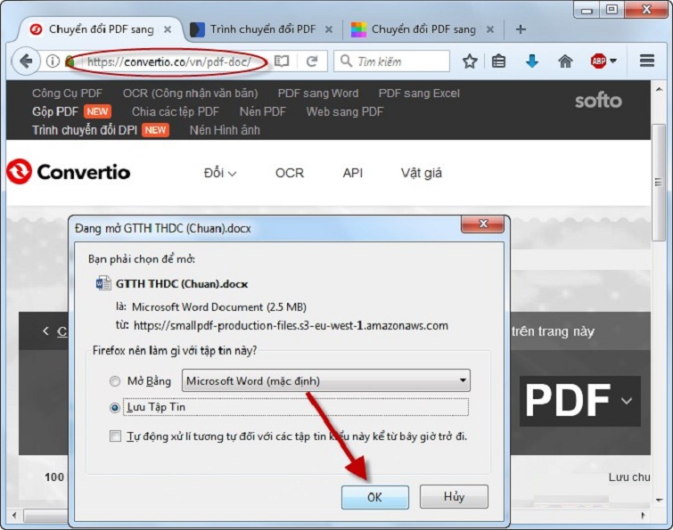Toggle reader view icon in address bar
Viewport: 673px width, 530px height.
pos(282,61)
